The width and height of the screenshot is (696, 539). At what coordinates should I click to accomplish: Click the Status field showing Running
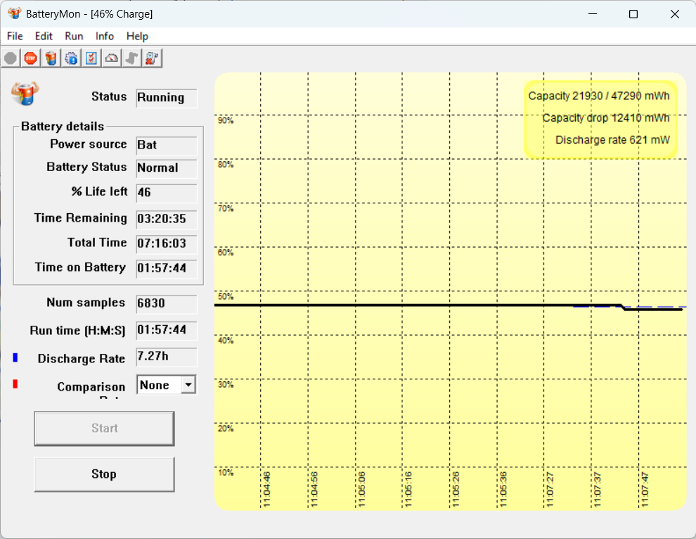[167, 98]
